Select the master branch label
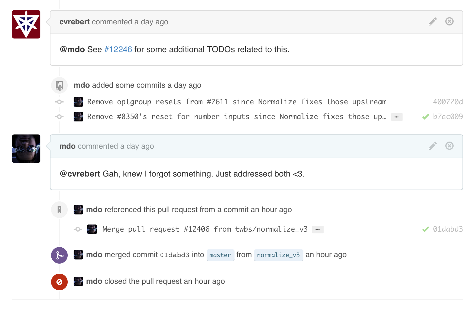 (220, 255)
